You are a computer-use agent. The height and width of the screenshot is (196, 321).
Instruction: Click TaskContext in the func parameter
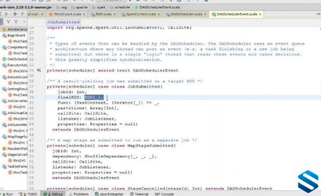91,103
